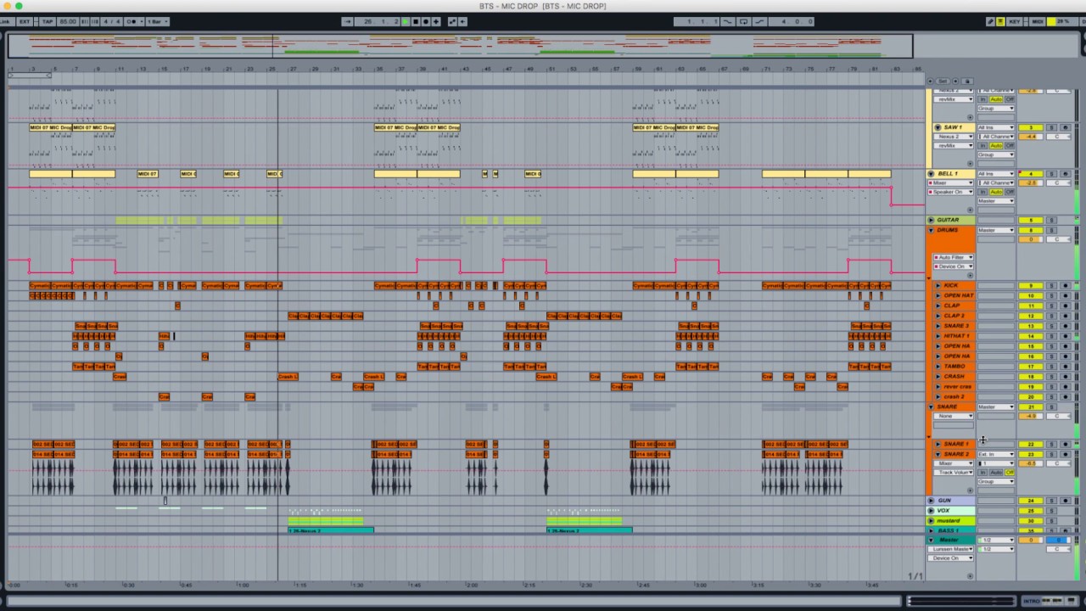Click the CPU load meter
The image size is (1086, 611).
(1063, 21)
